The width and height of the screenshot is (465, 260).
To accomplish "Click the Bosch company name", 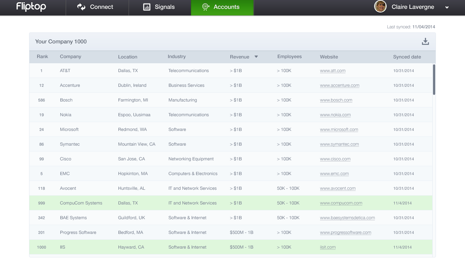I will pyautogui.click(x=66, y=100).
